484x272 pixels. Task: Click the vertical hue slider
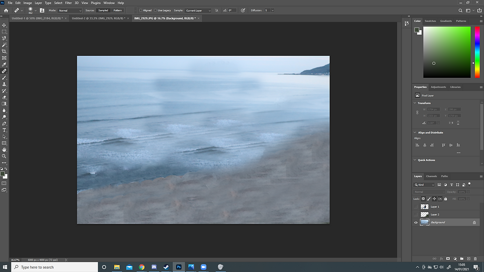click(x=477, y=52)
